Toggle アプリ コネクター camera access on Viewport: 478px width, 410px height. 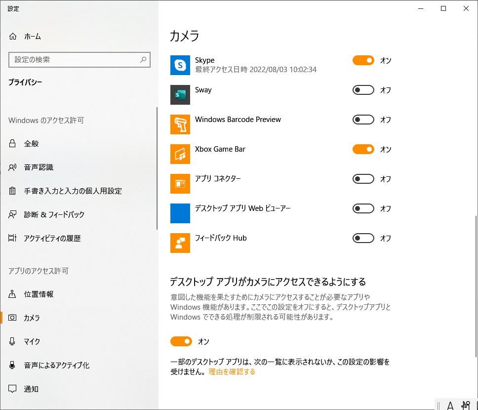coord(363,179)
